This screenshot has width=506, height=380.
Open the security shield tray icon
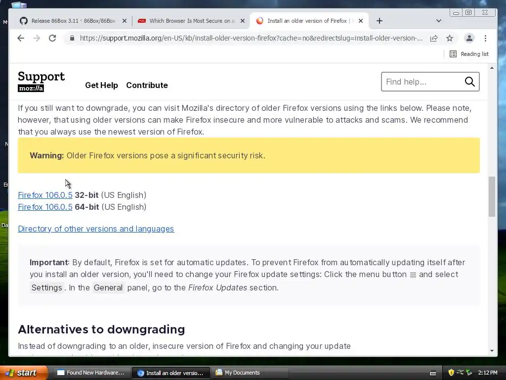pos(451,373)
